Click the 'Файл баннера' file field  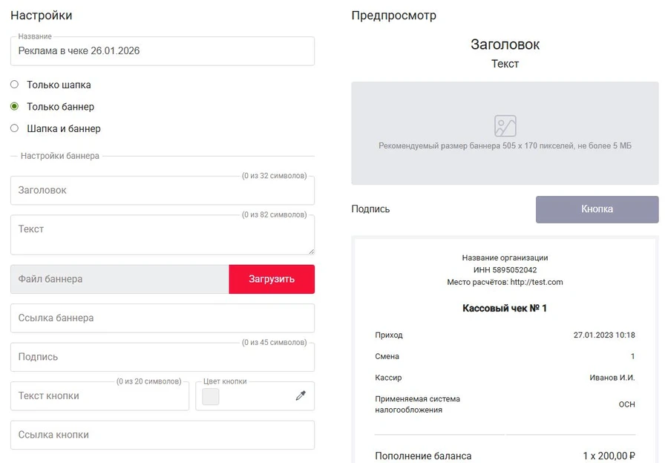pyautogui.click(x=119, y=279)
